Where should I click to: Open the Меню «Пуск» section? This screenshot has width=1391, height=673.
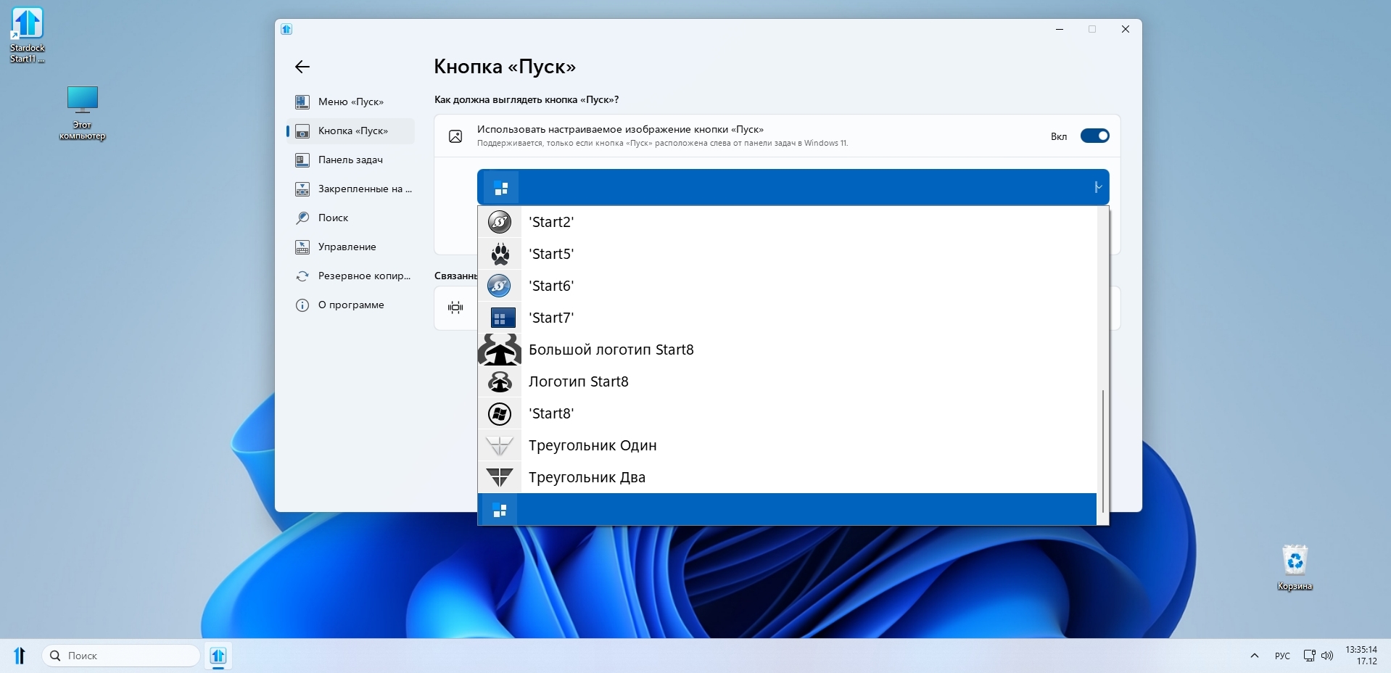click(350, 102)
